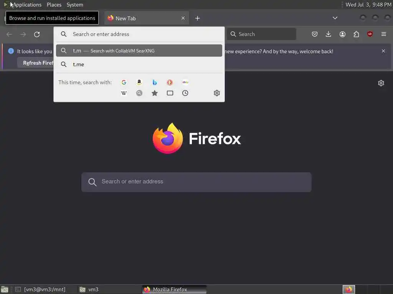Screen dimensions: 393x294
Task: Click the show desktop icon in taskbar
Action: [x=5, y=289]
